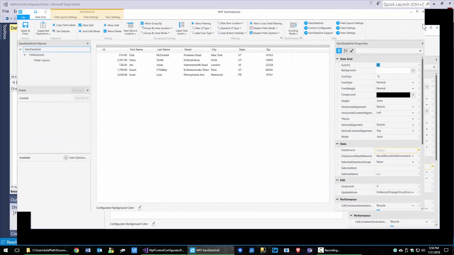Screen dimensions: 454x255
Task: Click the black Foreground color swatch
Action: (x=393, y=95)
